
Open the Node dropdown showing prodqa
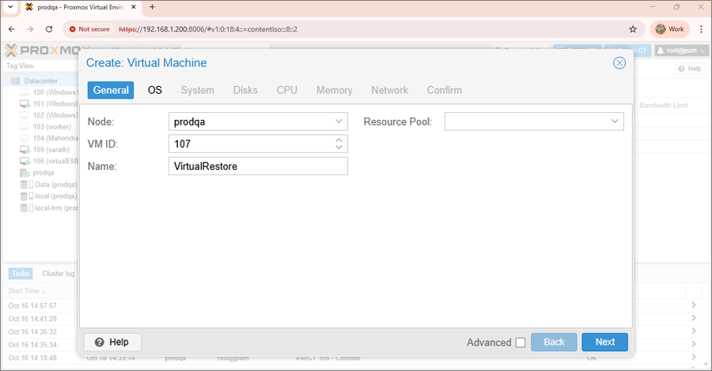tap(339, 122)
